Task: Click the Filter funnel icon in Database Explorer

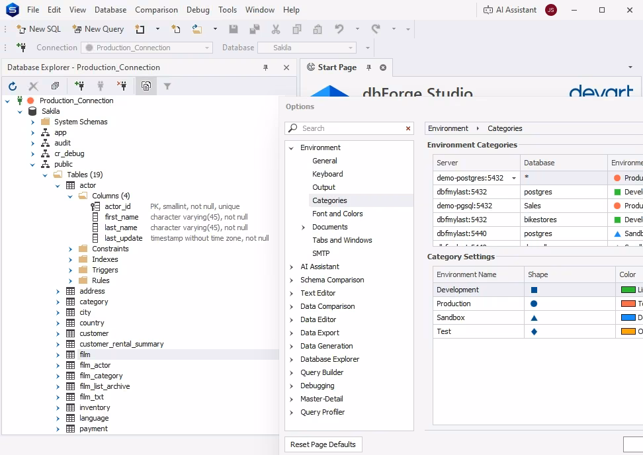Action: tap(167, 86)
